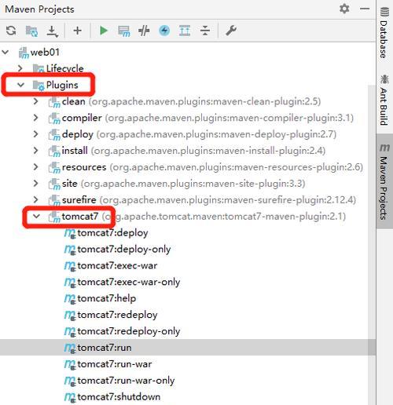Click the Download Sources and Documentation icon
Screen dimensions: 393x405
coord(53,31)
